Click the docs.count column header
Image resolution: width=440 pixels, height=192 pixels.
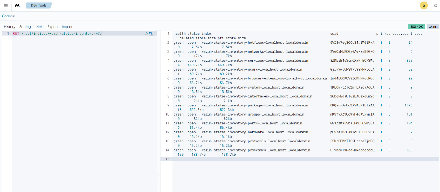tap(402, 34)
